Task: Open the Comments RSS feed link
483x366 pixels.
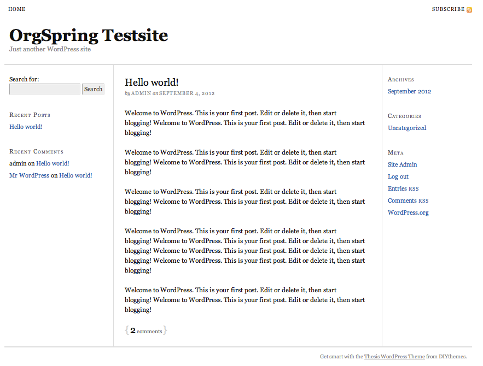Action: point(408,200)
